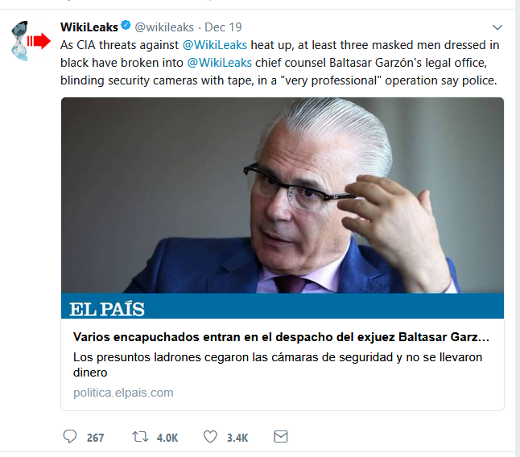Click @WikiLeaks mention before 'chief counsel'

[x=220, y=63]
